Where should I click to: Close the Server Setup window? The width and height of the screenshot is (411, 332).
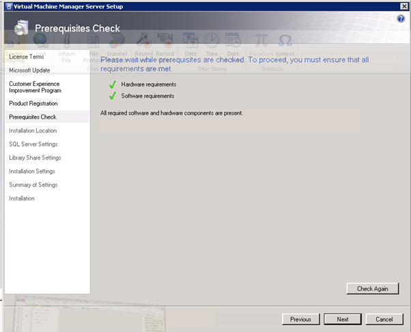404,6
